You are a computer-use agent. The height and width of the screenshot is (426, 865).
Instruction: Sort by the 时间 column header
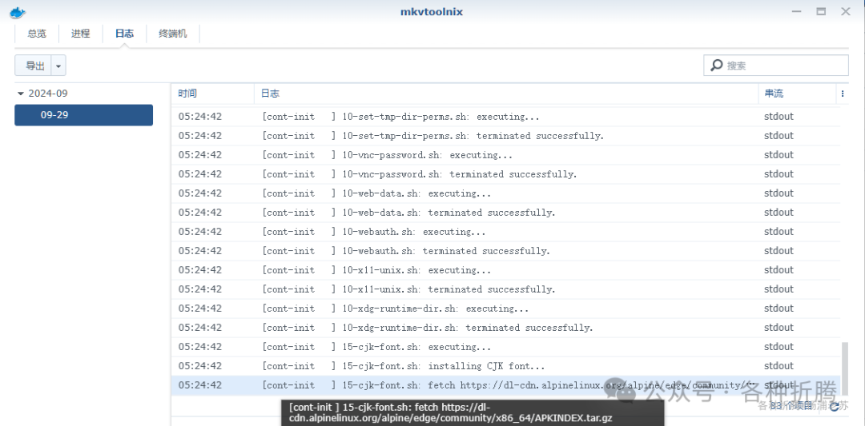click(213, 94)
